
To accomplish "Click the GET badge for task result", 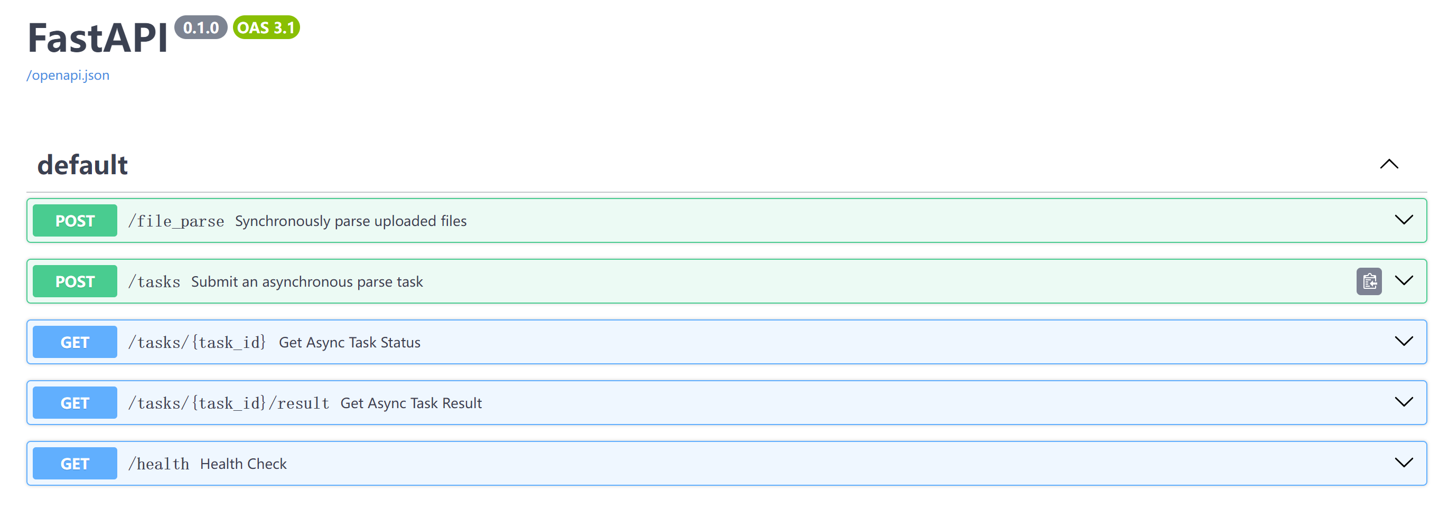I will coord(75,403).
